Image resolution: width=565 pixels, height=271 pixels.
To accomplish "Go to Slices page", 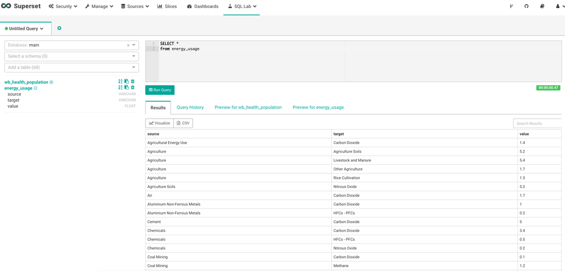I will (167, 6).
